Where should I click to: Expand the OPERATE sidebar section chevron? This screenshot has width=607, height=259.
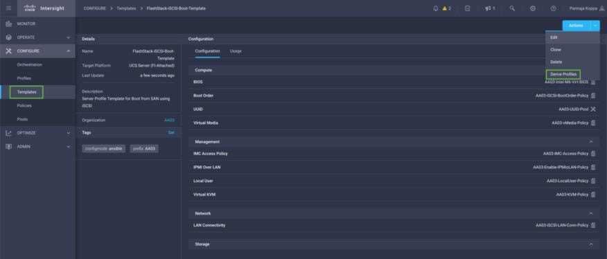[x=69, y=37]
